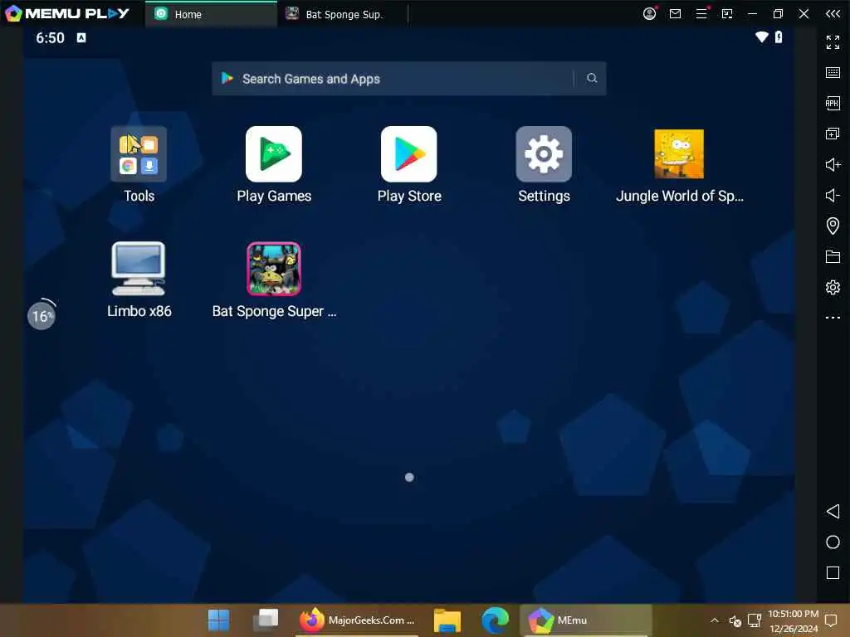850x637 pixels.
Task: Switch to MajorGeeks.Com Firefox window
Action: click(357, 620)
